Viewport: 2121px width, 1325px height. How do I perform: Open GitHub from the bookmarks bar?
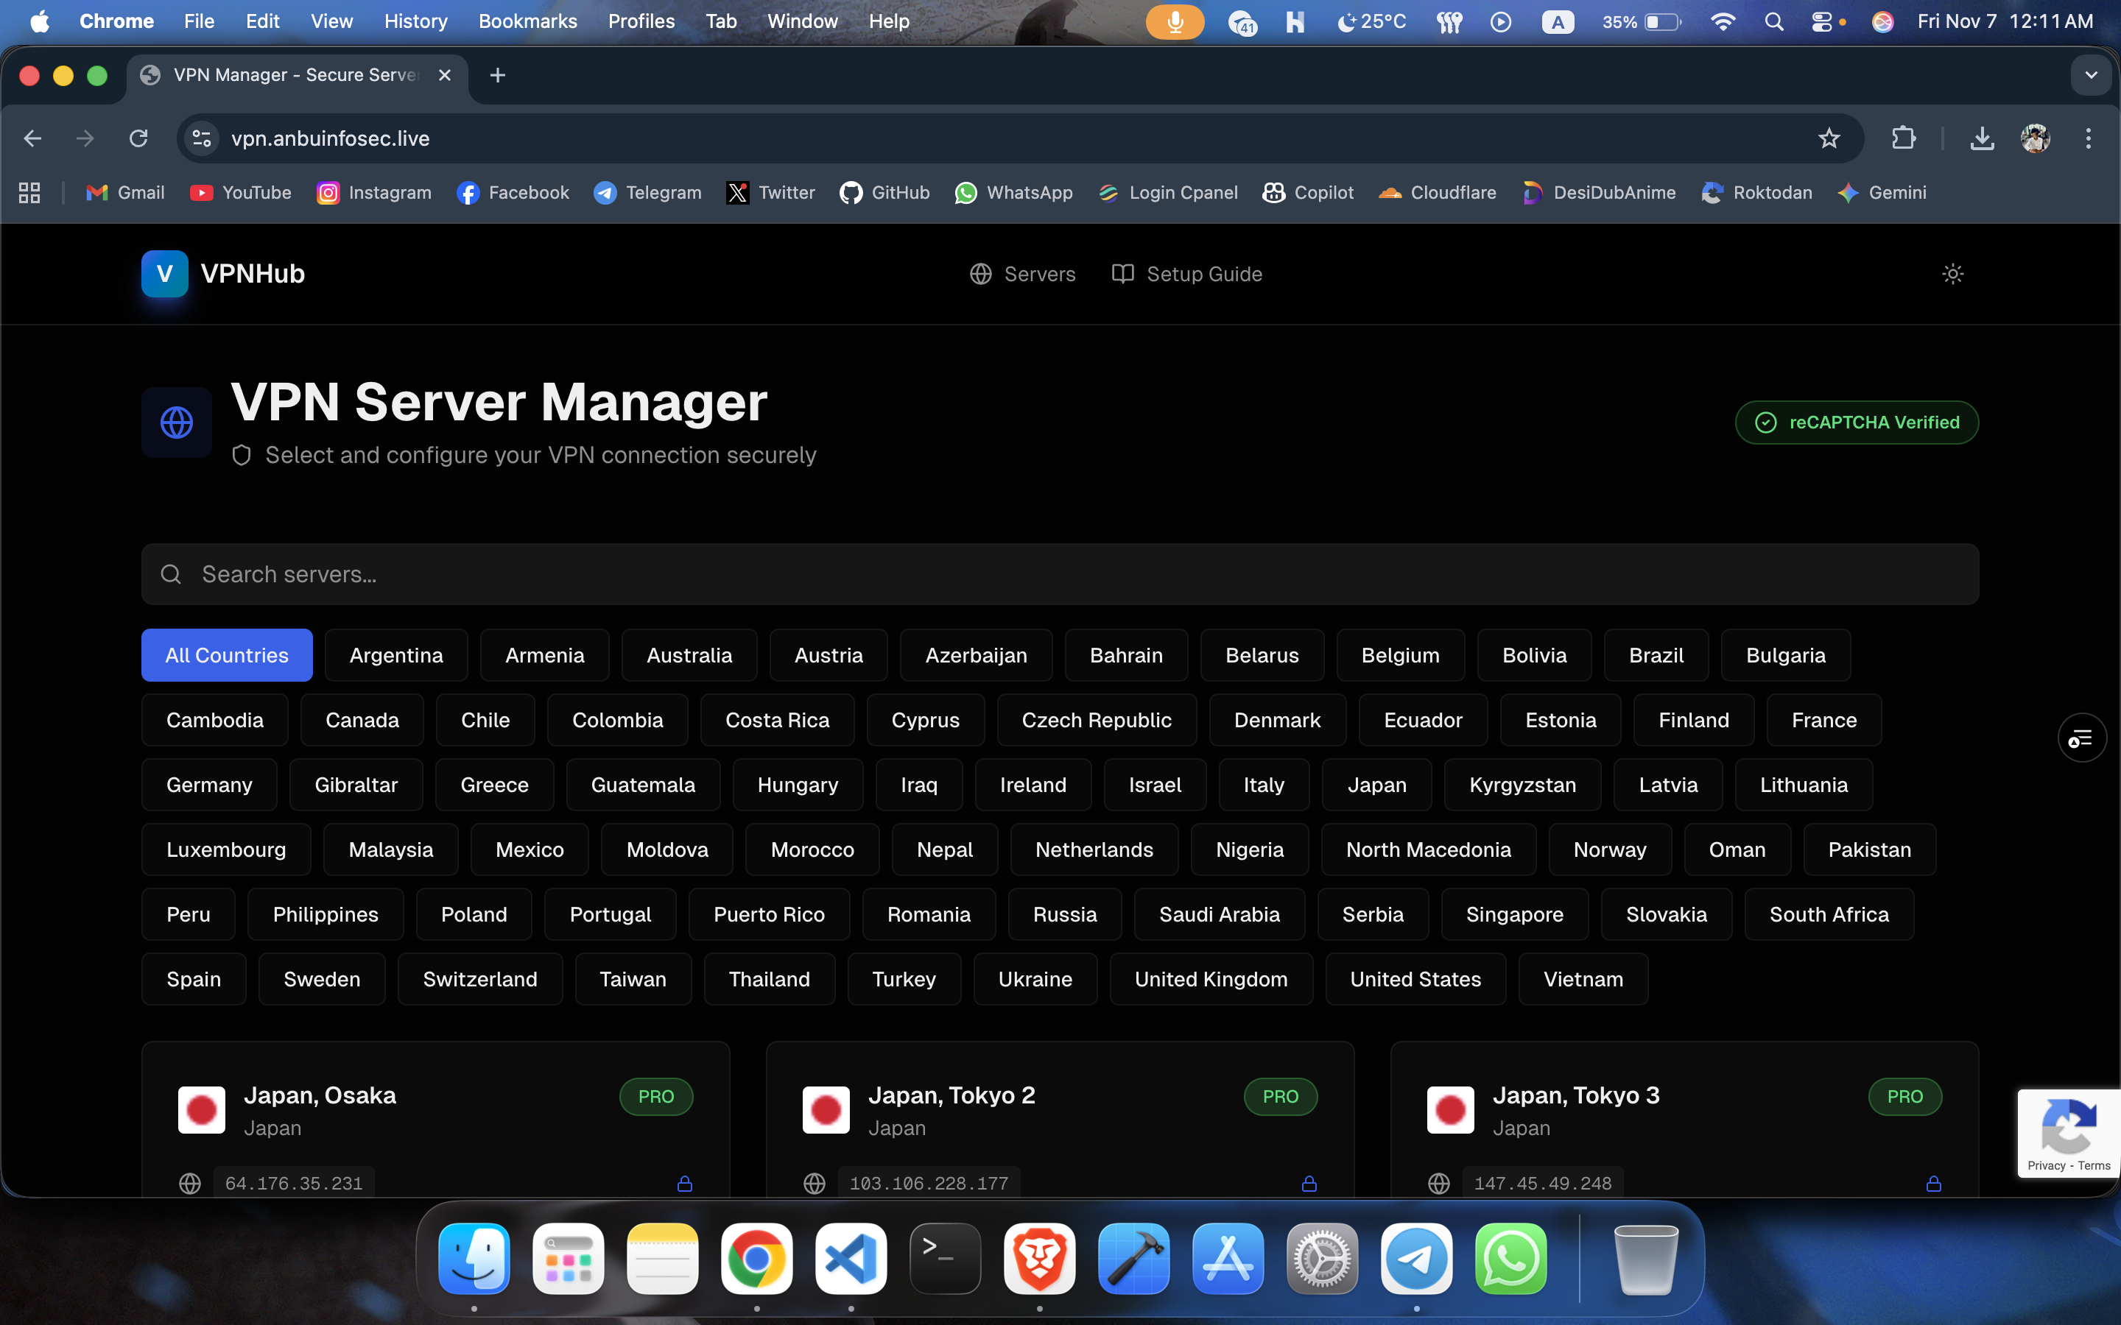click(x=884, y=193)
